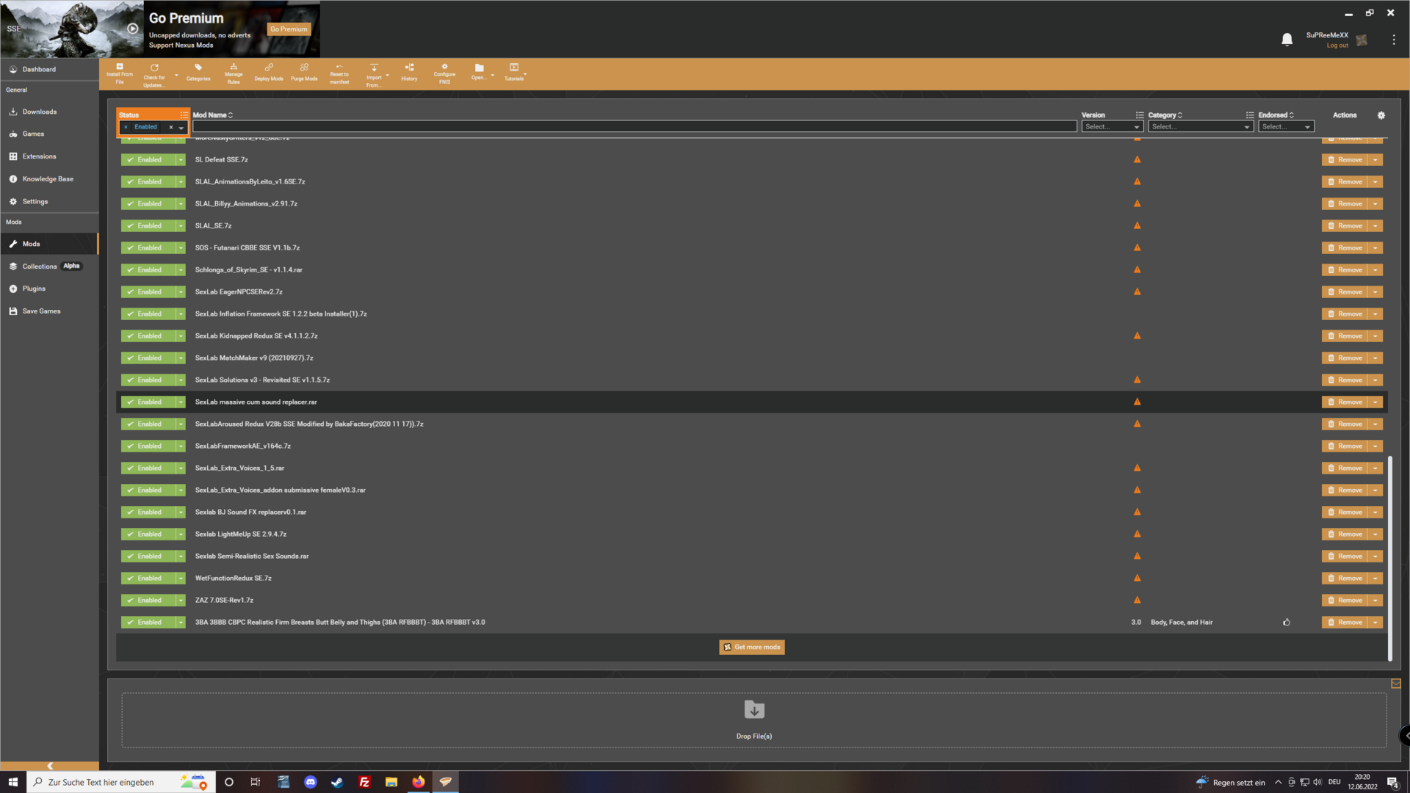
Task: Click Deploy Mods
Action: tap(269, 73)
